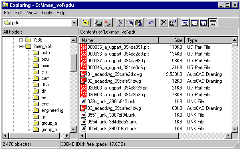The width and height of the screenshot is (240, 149).
Task: Click folder tree scroll up arrow
Action: (73, 40)
